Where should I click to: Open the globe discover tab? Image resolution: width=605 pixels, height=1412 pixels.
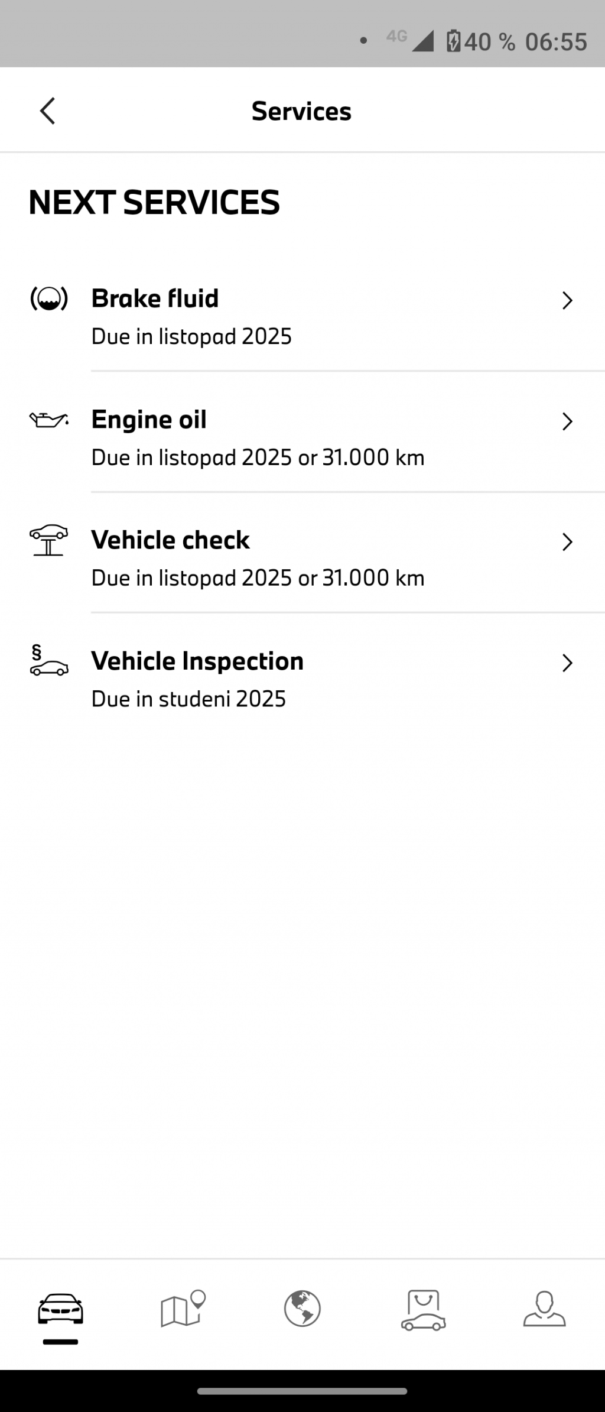click(302, 1309)
